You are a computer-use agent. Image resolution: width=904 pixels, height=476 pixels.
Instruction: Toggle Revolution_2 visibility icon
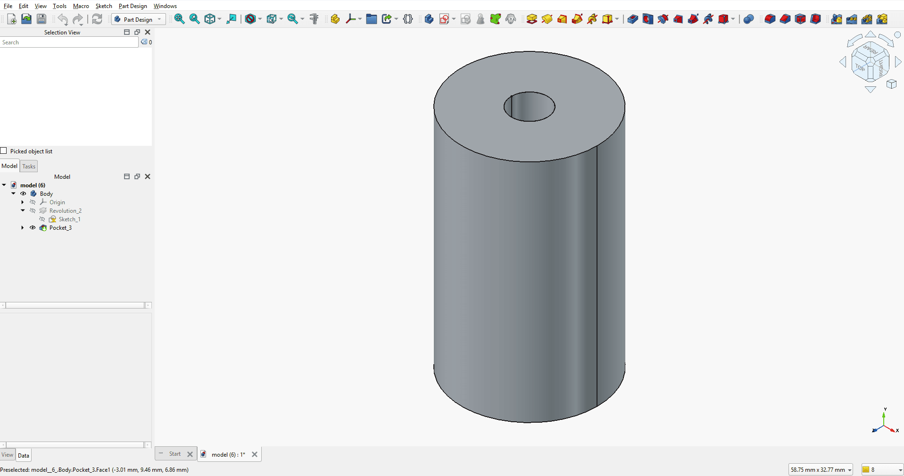pos(33,210)
